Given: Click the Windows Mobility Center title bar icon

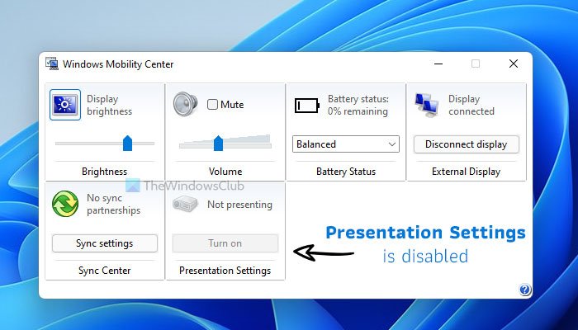Looking at the screenshot, I should (x=52, y=64).
